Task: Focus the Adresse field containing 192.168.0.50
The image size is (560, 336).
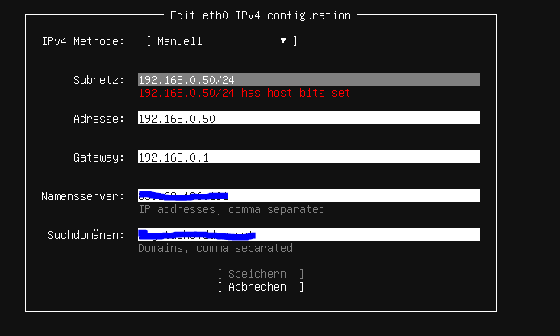Action: [308, 119]
